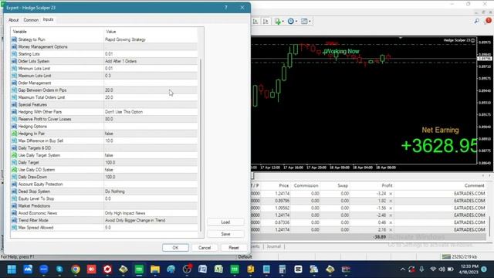This screenshot has height=278, width=494.
Task: Click the search magnifier icon in MetaTrader
Action: tap(477, 21)
